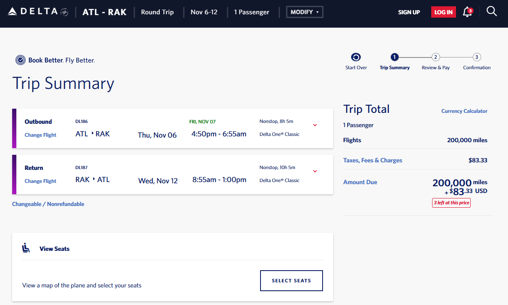This screenshot has width=508, height=305.
Task: Select step 3 Confirmation circle
Action: [477, 57]
